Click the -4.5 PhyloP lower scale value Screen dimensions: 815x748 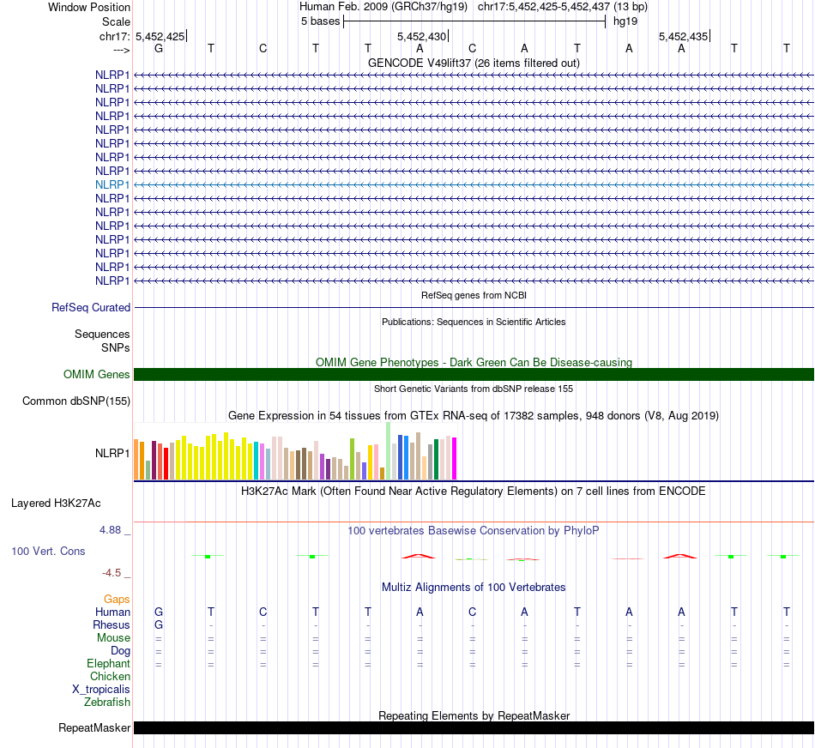coord(112,573)
